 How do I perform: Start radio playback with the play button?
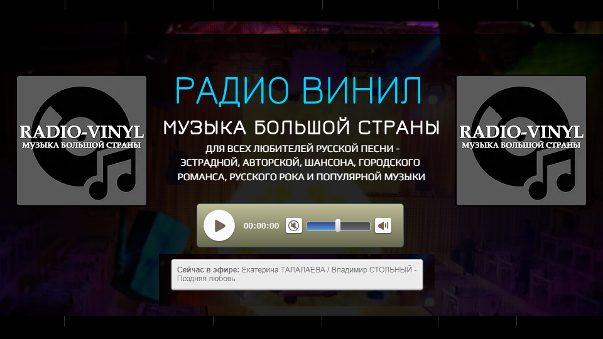(219, 225)
